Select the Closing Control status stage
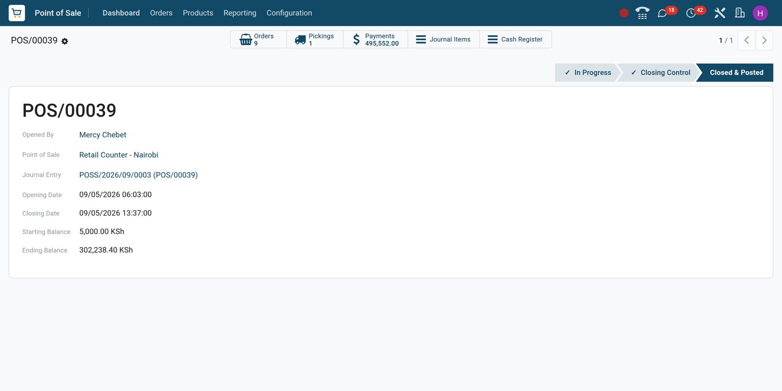782x391 pixels. tap(660, 73)
